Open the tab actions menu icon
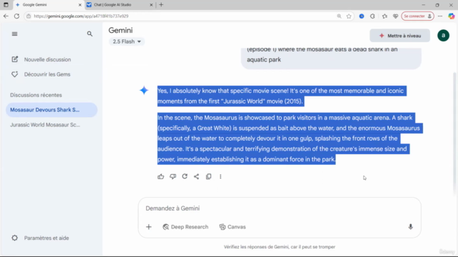The width and height of the screenshot is (458, 257). click(x=6, y=5)
